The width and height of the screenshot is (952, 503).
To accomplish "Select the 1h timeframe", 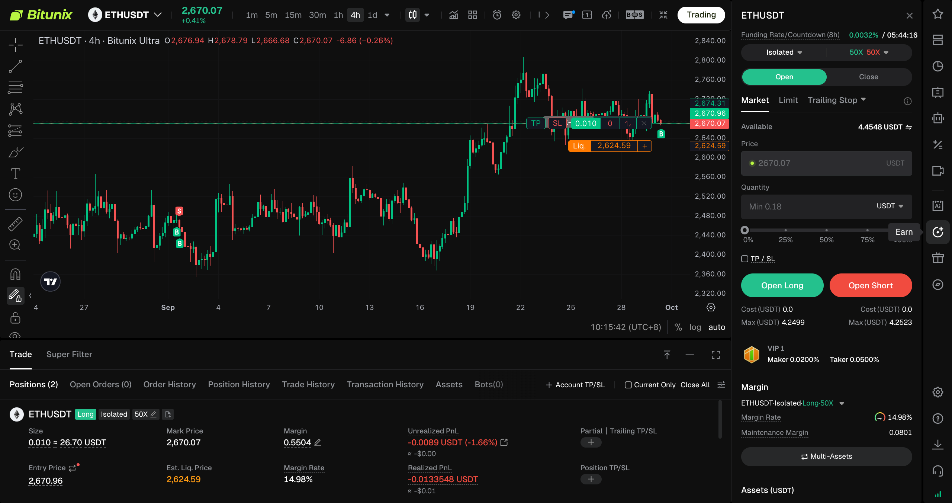I will pos(338,15).
